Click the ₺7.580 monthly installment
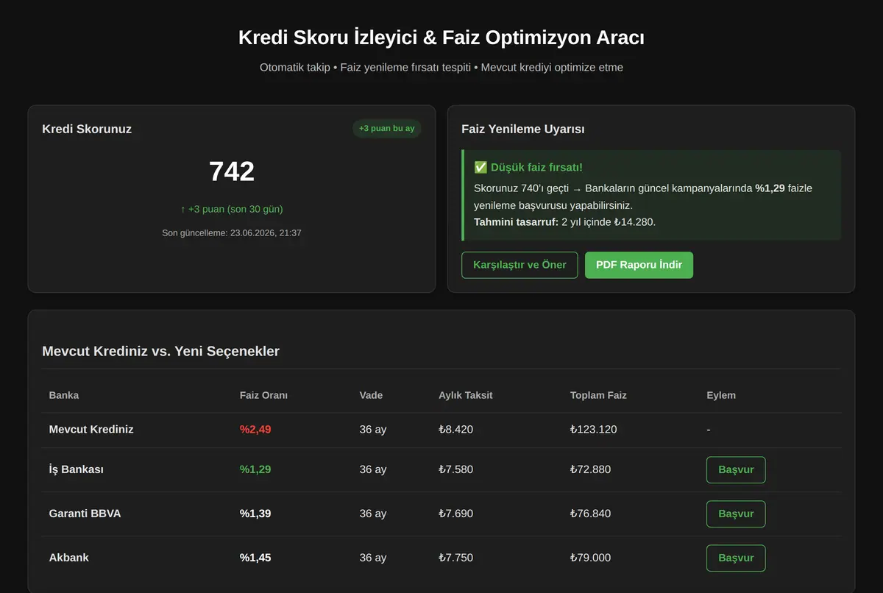This screenshot has width=883, height=593. [456, 469]
